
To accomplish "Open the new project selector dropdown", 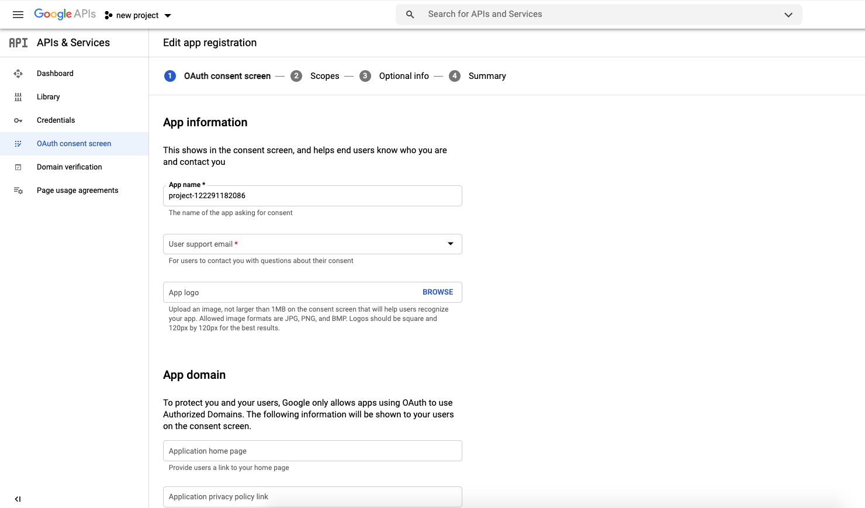I will 138,15.
